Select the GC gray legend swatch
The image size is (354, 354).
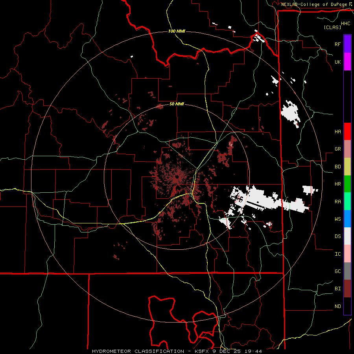coord(347,271)
